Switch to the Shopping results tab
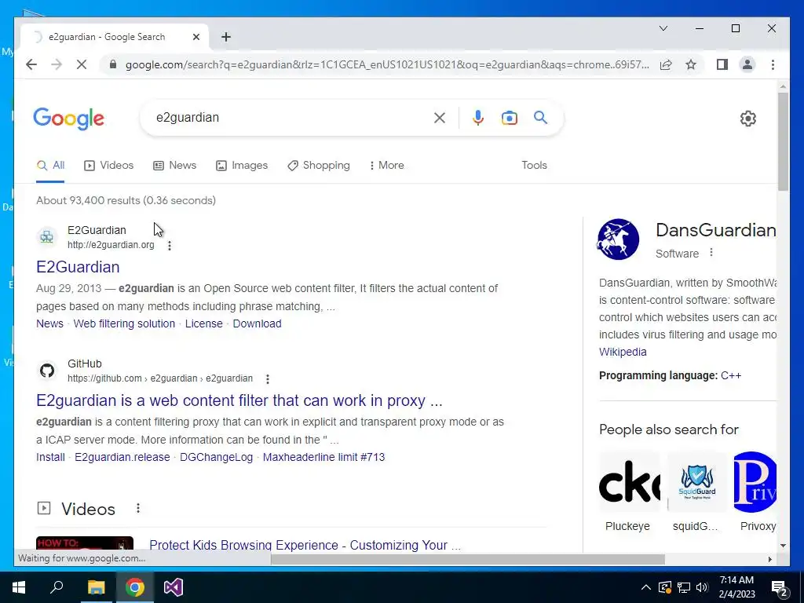The height and width of the screenshot is (603, 804). [x=319, y=165]
